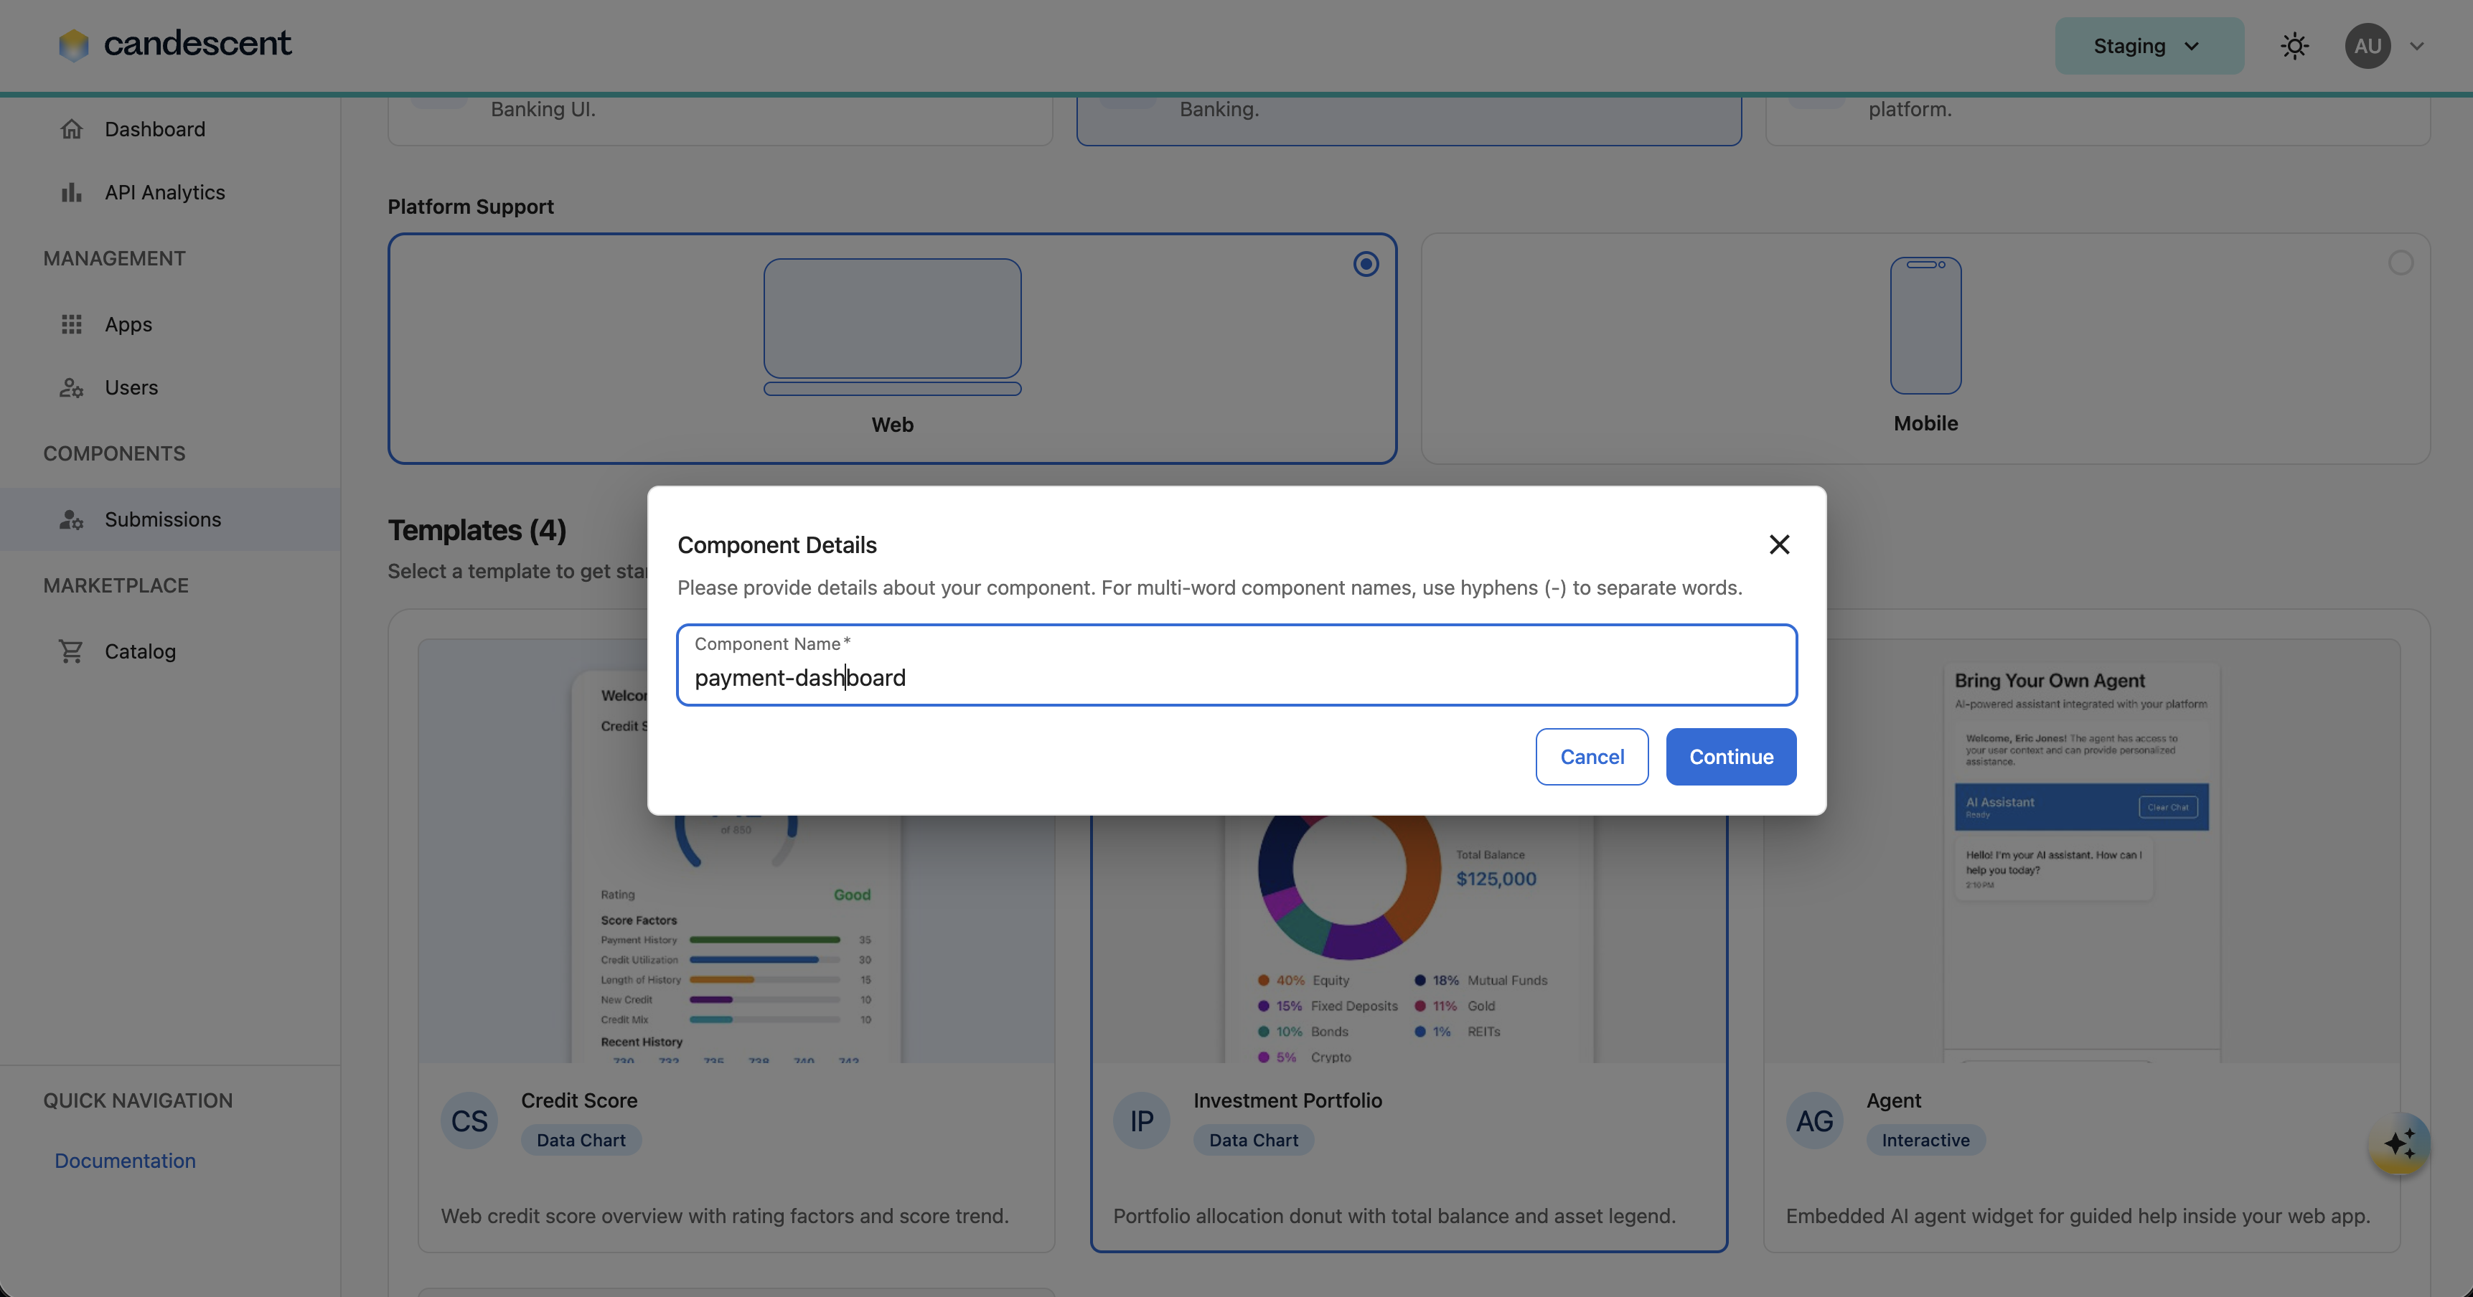This screenshot has width=2473, height=1297.
Task: Open the Staging environment dropdown
Action: click(2149, 46)
